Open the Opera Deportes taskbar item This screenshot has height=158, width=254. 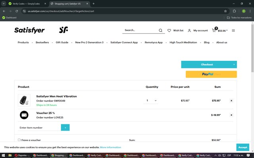click(22, 155)
